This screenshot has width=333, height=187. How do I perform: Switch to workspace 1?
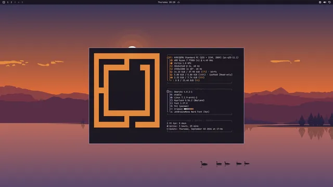[8, 2]
